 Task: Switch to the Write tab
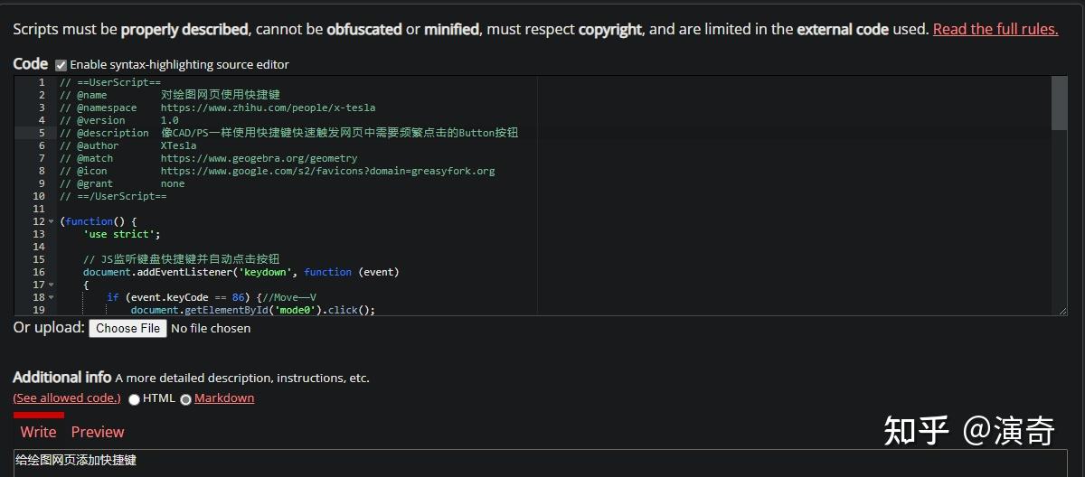38,432
